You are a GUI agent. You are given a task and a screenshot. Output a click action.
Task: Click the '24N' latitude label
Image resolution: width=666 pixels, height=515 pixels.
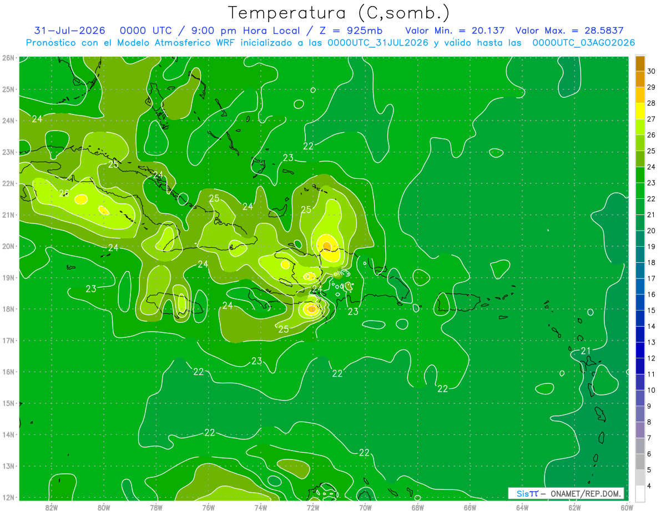[x=8, y=121]
